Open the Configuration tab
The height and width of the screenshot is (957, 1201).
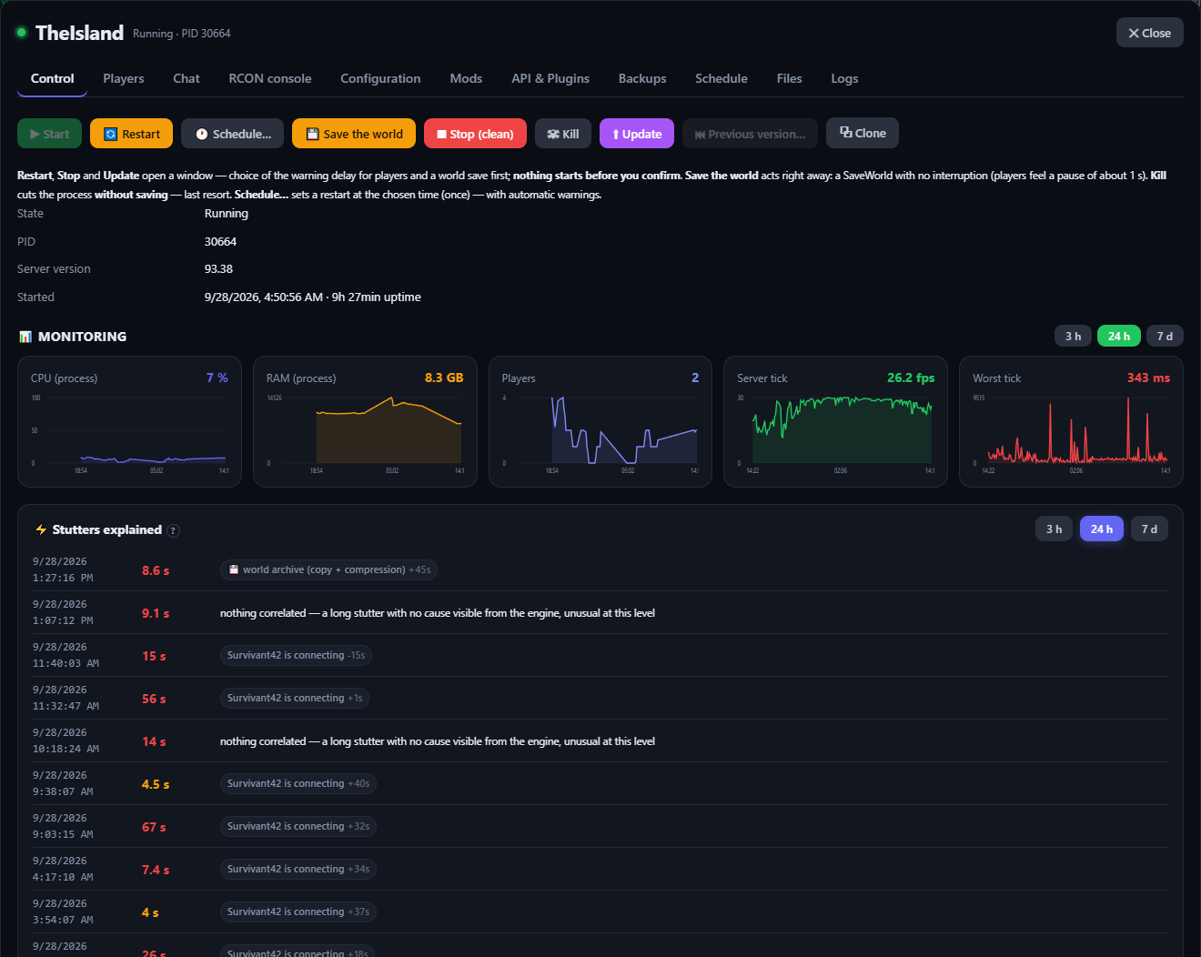(x=380, y=78)
